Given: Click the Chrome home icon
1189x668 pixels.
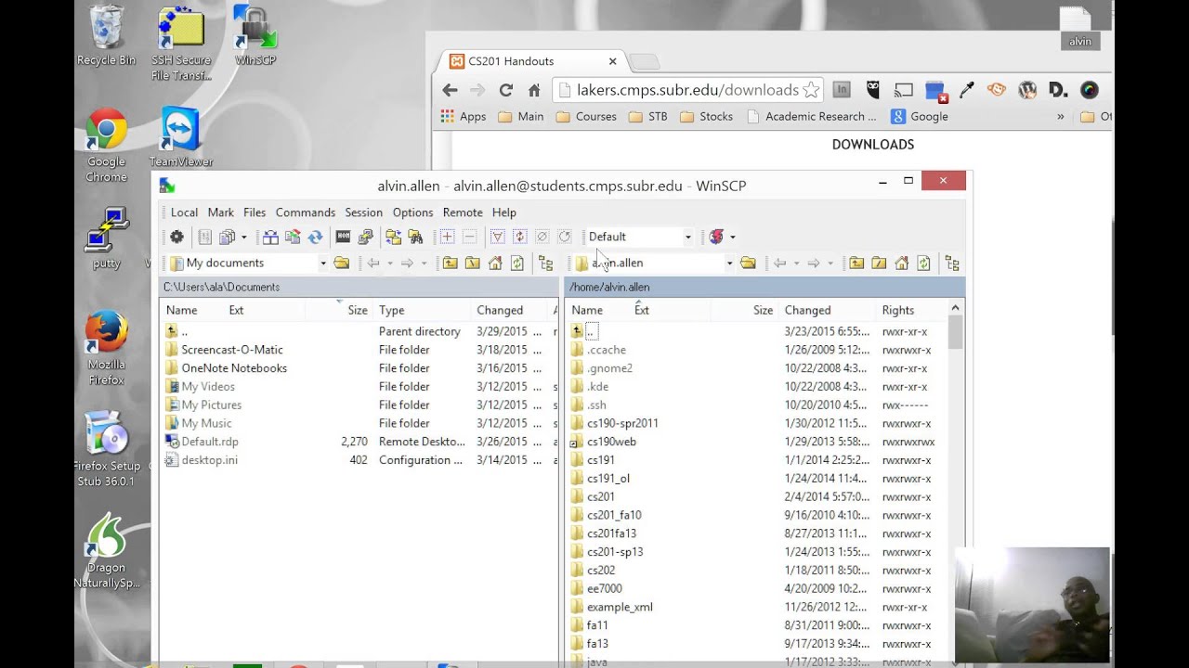Looking at the screenshot, I should tap(534, 90).
